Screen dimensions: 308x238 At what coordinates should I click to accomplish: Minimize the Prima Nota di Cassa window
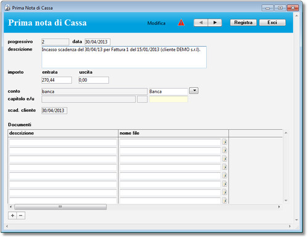pos(267,8)
